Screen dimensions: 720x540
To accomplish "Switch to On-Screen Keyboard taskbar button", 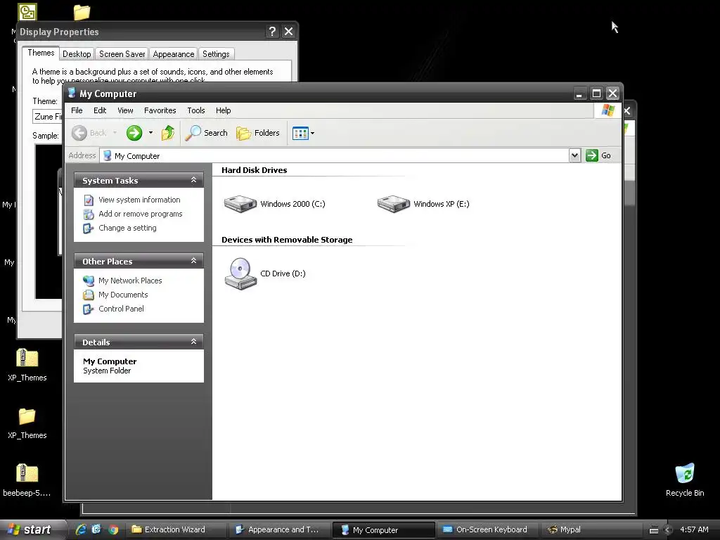I will (x=487, y=529).
